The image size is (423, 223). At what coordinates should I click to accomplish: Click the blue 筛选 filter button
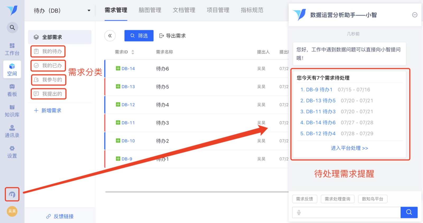click(139, 36)
